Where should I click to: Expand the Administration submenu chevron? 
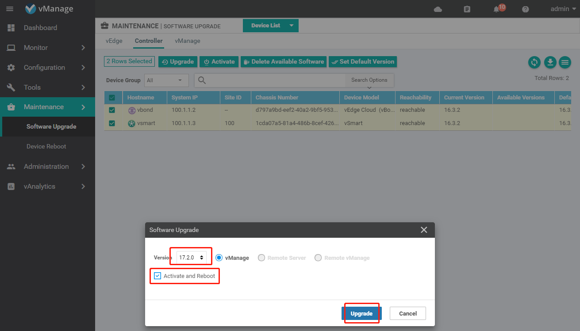click(83, 167)
